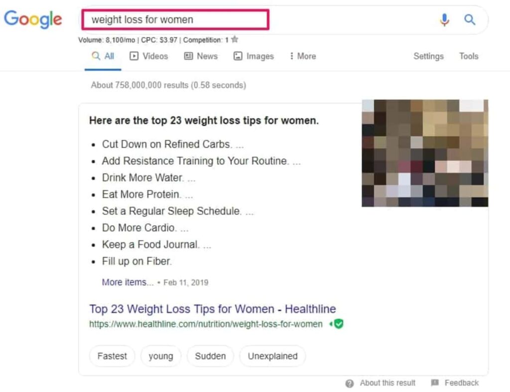Select the All results tab

coord(103,56)
